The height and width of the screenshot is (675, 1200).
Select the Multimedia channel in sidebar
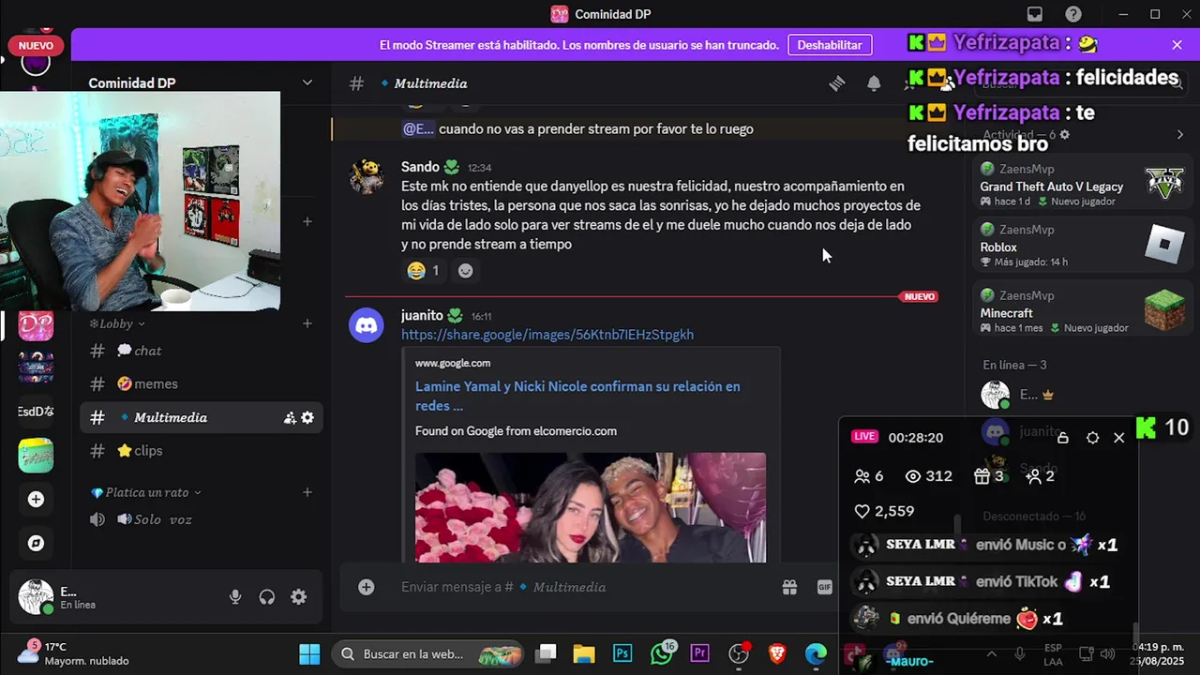pyautogui.click(x=202, y=417)
